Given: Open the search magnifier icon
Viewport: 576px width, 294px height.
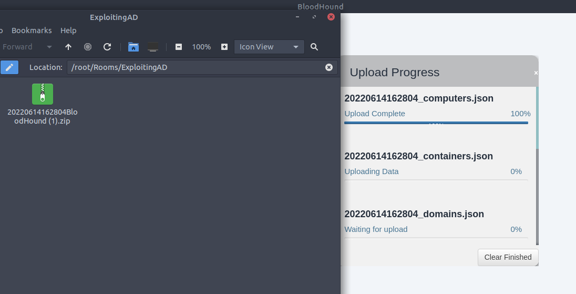Looking at the screenshot, I should [314, 47].
